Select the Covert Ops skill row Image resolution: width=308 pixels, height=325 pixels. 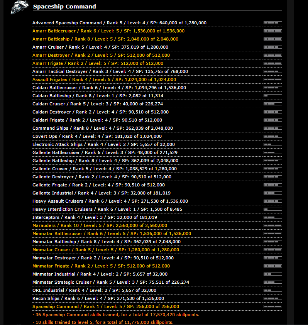pyautogui.click(x=157, y=136)
